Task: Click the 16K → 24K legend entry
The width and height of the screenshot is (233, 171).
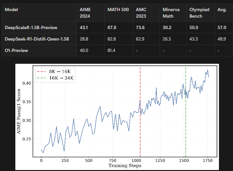Action: [55, 78]
